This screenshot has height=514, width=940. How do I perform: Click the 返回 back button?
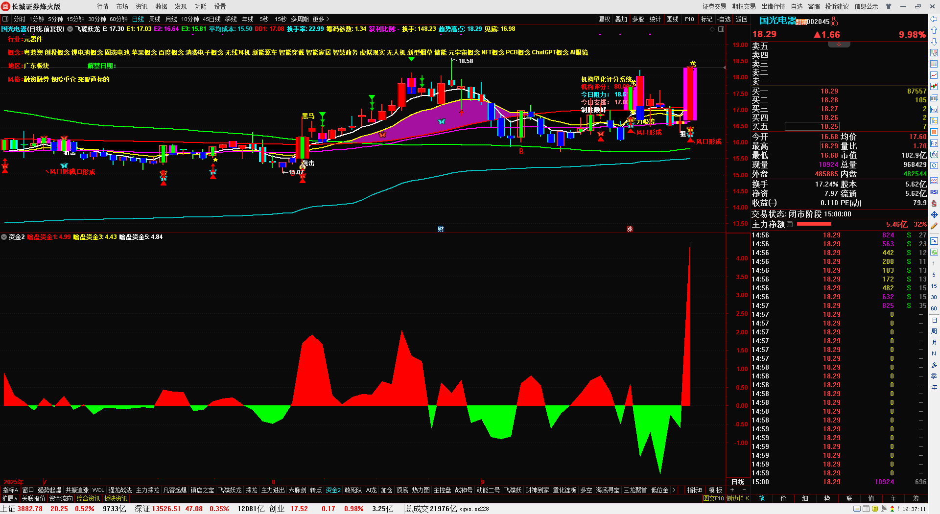(x=742, y=19)
